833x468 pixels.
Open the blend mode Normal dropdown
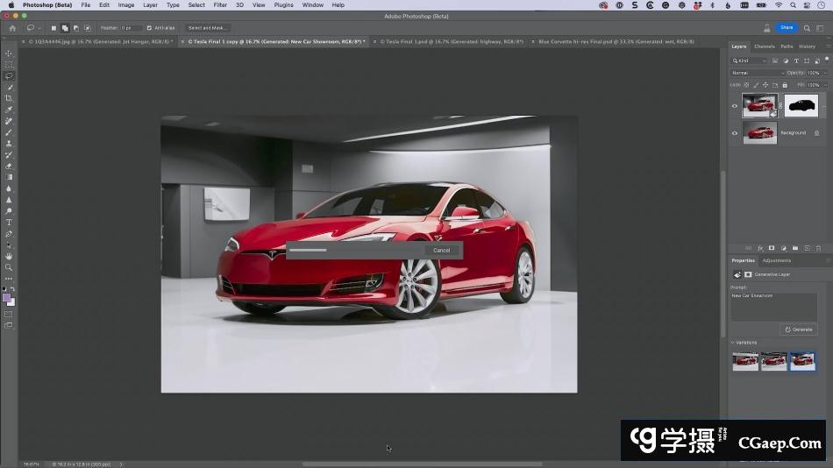pyautogui.click(x=756, y=73)
